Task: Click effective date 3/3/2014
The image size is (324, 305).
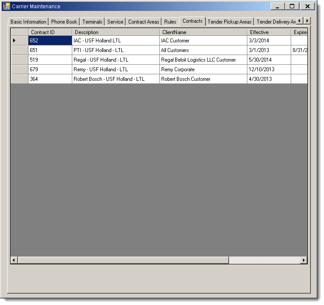Action: [269, 41]
